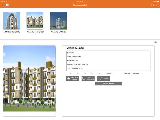View the 4 Ratings, 4 Reviews text
Viewport: 160px width, 120px height.
click(131, 73)
